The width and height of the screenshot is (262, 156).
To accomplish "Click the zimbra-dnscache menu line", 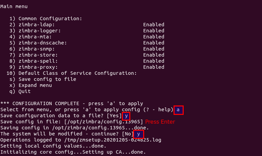I will 43,43.
